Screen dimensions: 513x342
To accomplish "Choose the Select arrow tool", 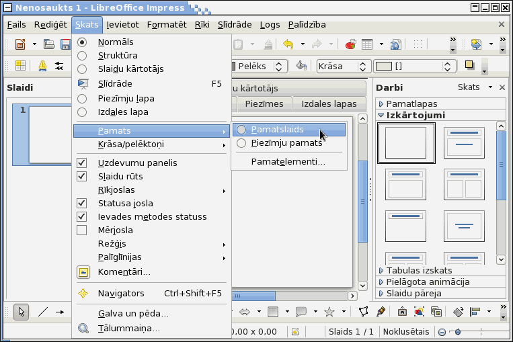I will (22, 312).
